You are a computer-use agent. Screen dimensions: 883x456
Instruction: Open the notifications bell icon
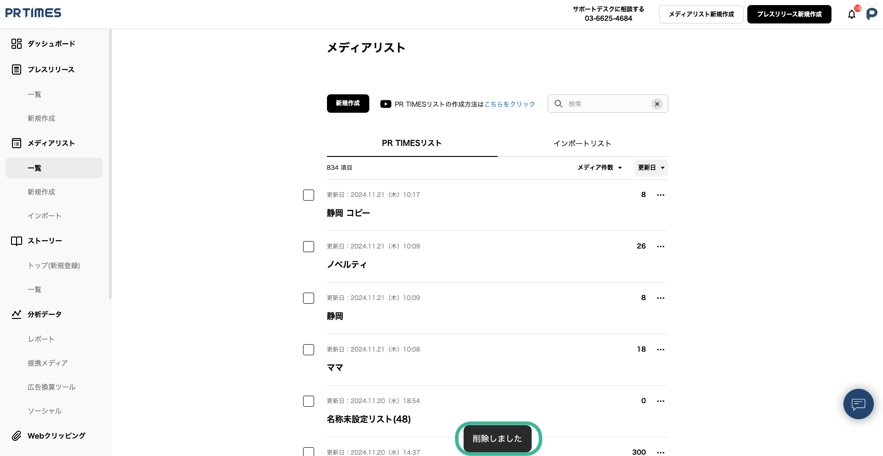click(852, 15)
